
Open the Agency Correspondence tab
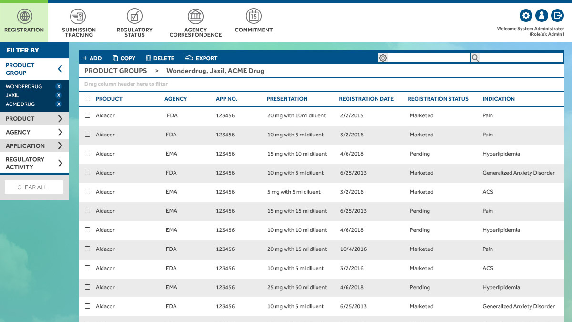[195, 32]
